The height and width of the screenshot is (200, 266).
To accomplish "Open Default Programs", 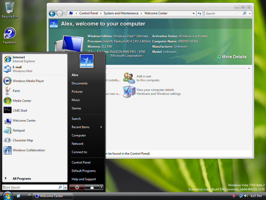I will click(84, 171).
